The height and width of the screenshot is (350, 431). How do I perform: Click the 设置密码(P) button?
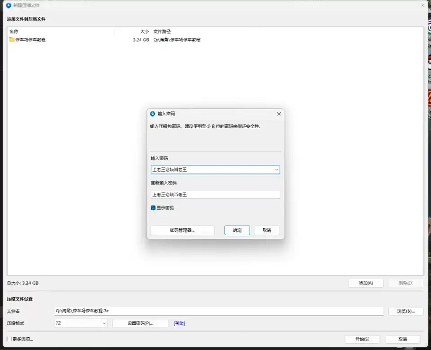point(140,323)
